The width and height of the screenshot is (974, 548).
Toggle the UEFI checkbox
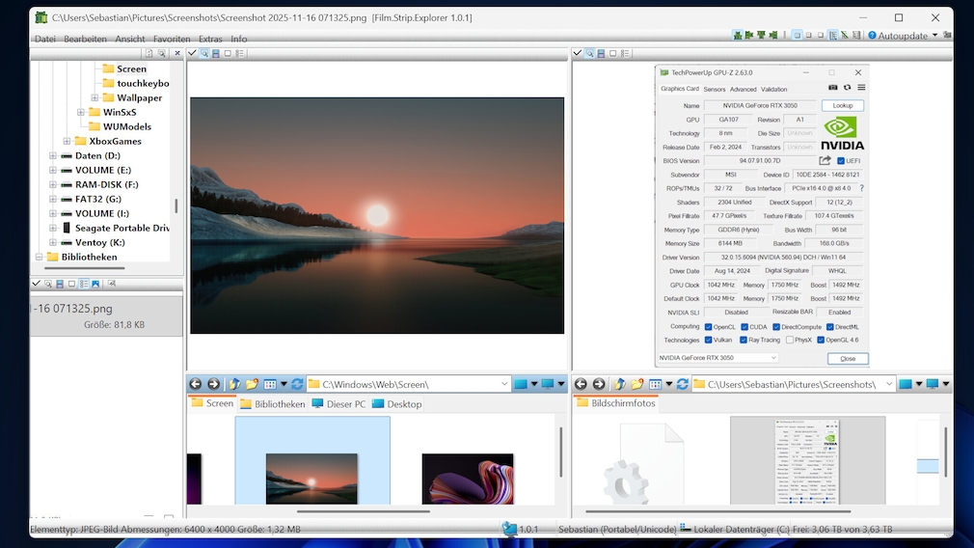tap(841, 161)
